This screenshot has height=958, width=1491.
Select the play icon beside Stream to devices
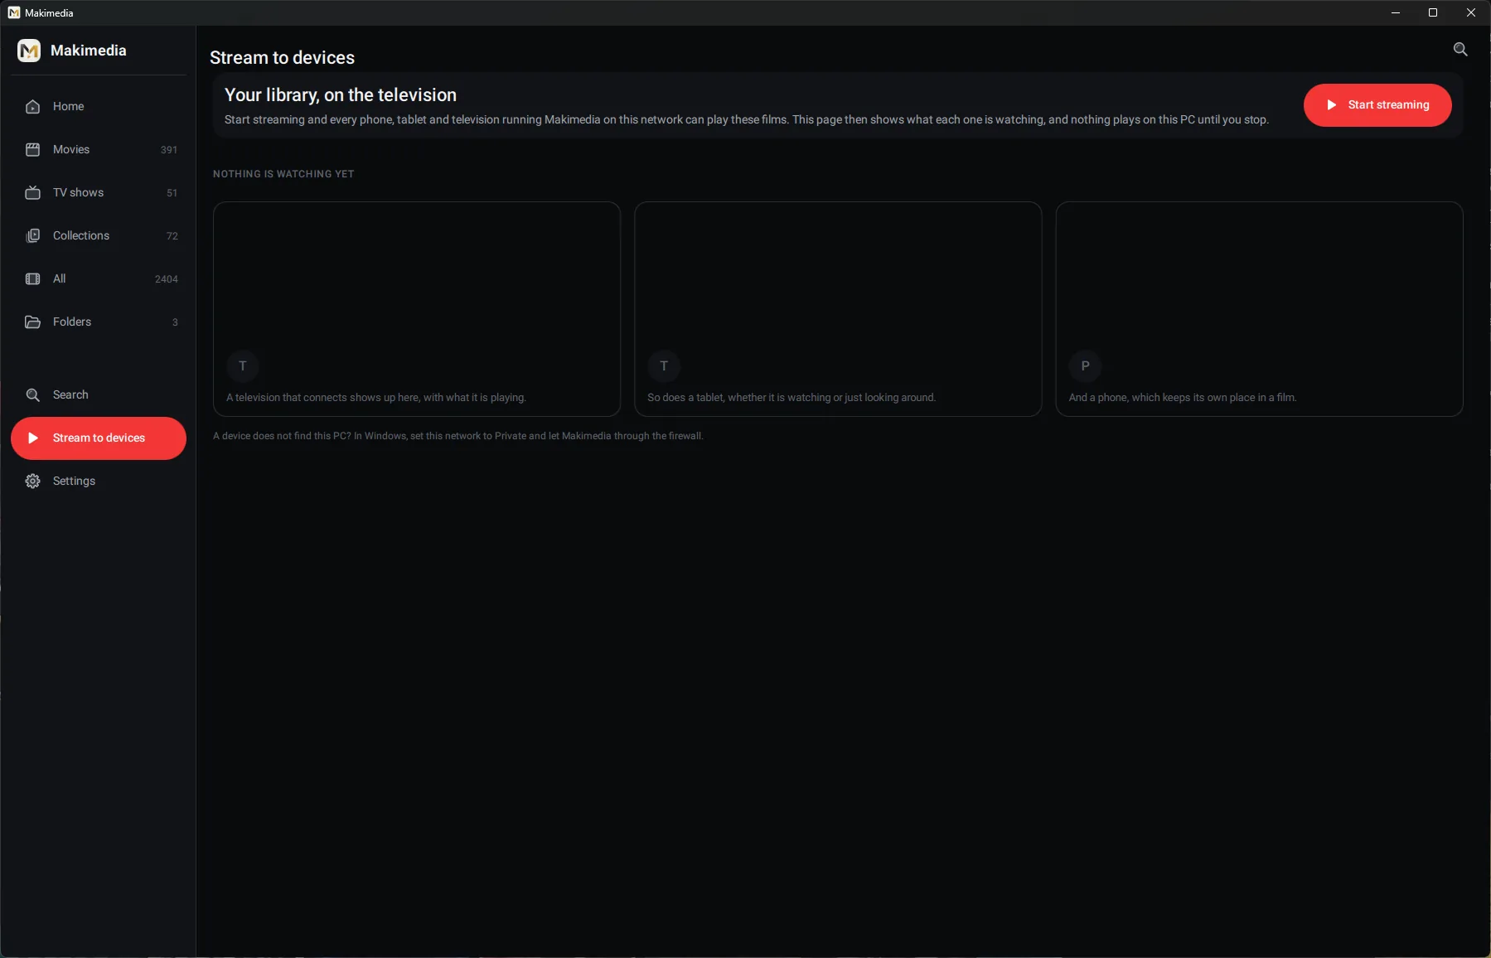click(x=33, y=438)
